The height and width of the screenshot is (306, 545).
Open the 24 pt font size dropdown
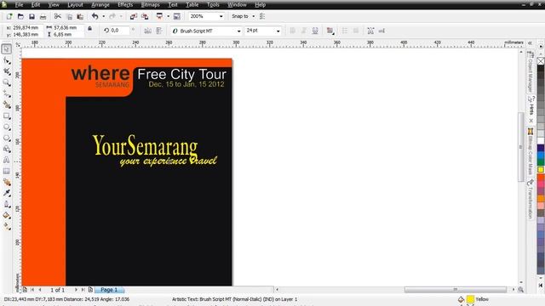coord(278,31)
